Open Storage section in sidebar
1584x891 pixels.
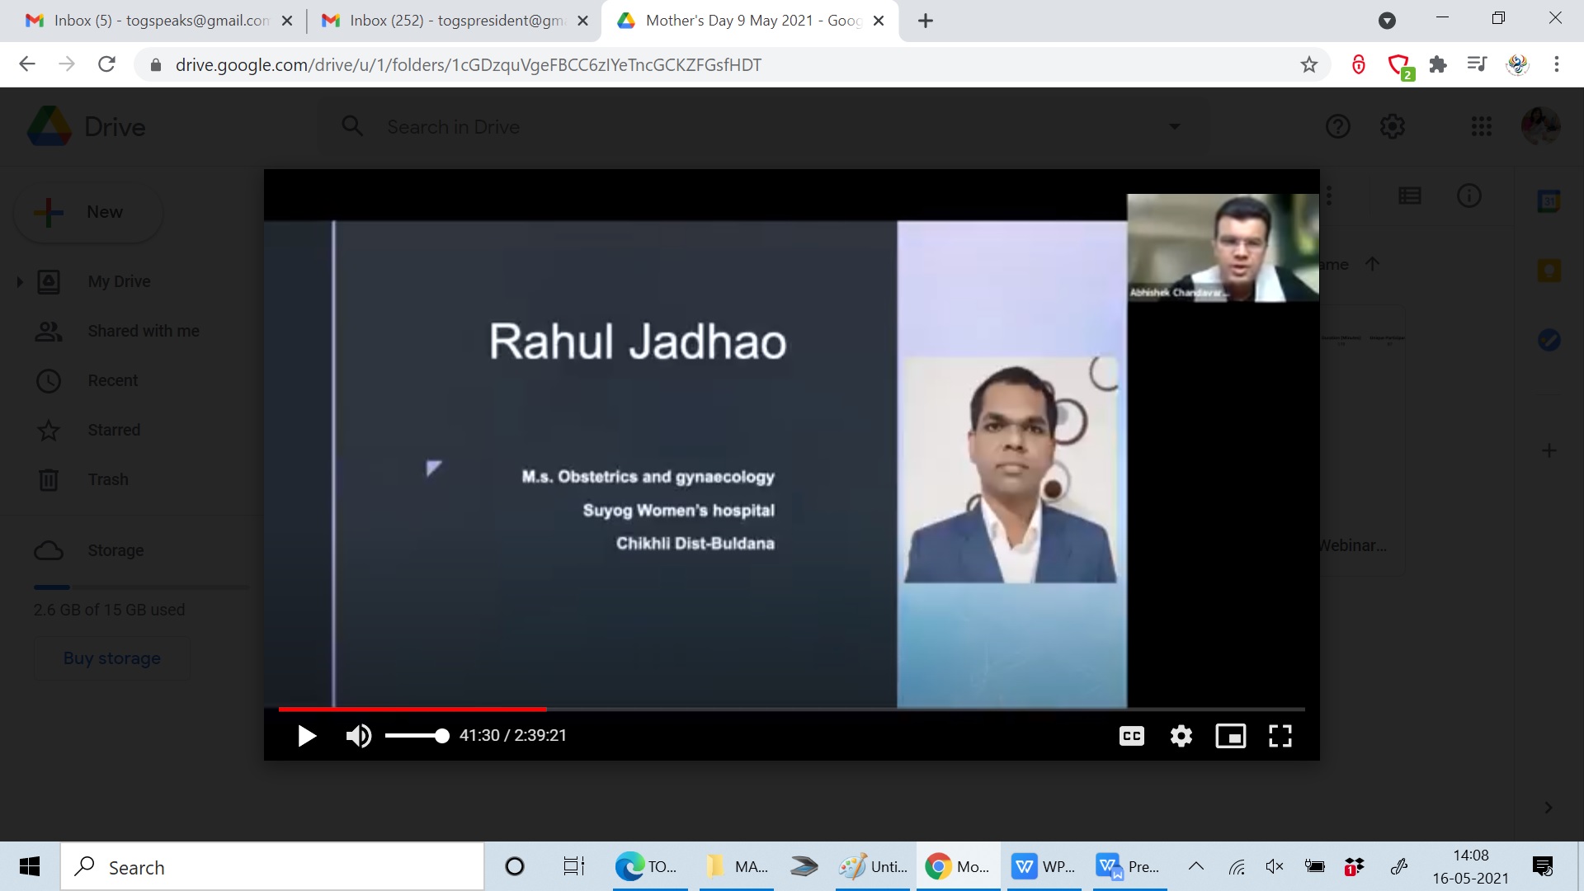[x=115, y=551]
